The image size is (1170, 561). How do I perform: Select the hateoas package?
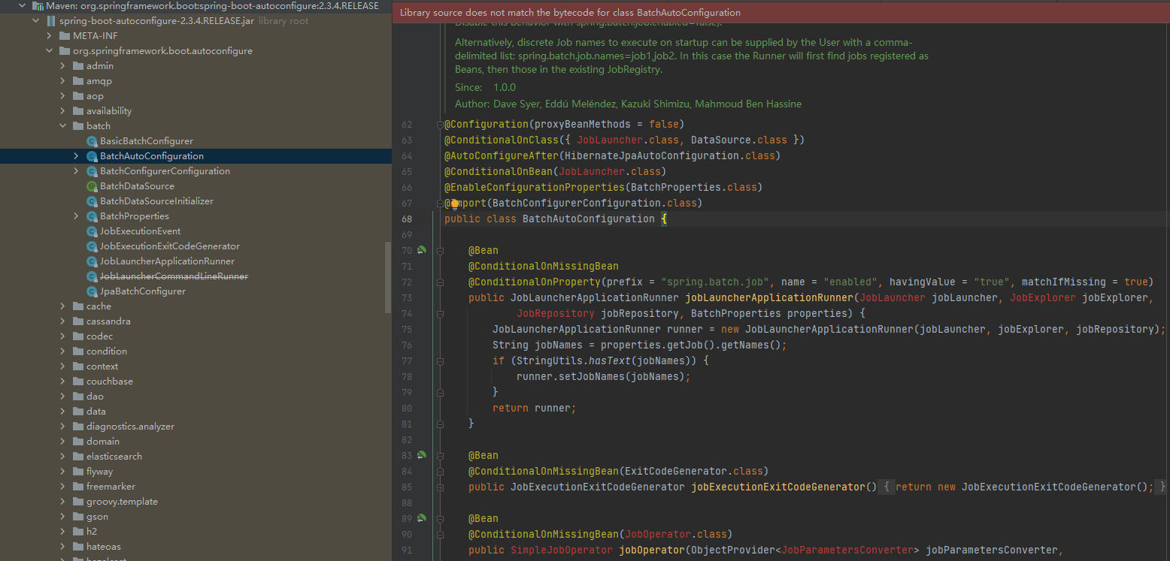(104, 547)
